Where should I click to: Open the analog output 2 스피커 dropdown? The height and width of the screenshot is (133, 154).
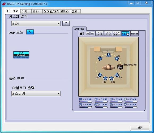click(36, 94)
